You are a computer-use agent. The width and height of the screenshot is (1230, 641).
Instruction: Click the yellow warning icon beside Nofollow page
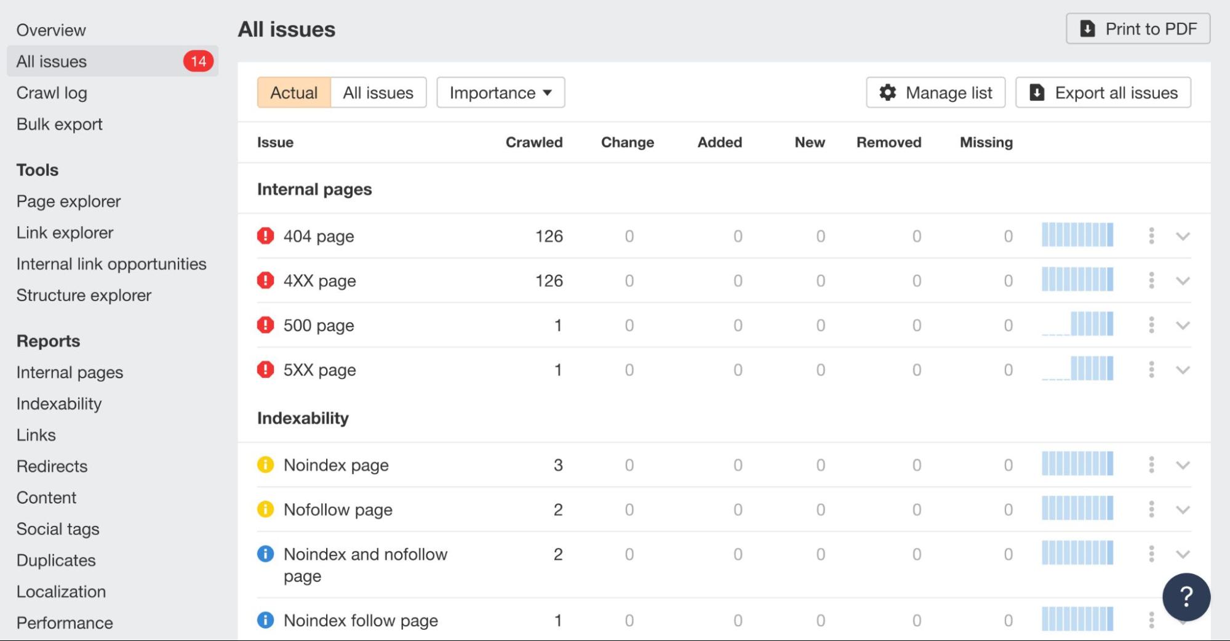(x=265, y=509)
